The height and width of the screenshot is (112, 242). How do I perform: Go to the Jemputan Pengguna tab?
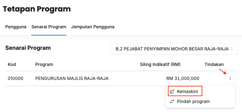[93, 27]
